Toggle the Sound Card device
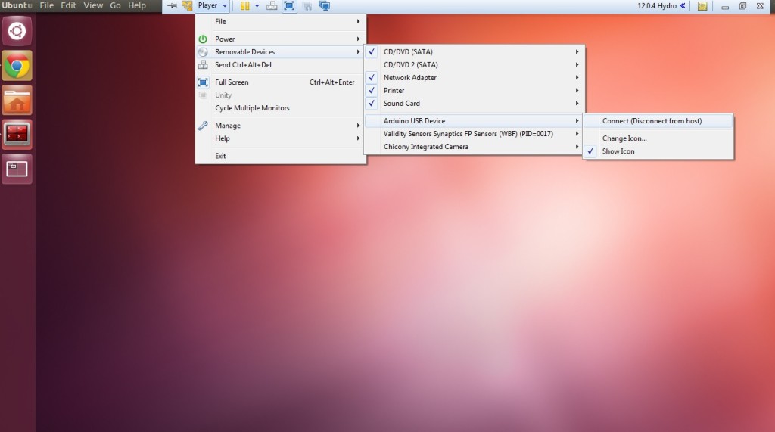 (x=401, y=104)
